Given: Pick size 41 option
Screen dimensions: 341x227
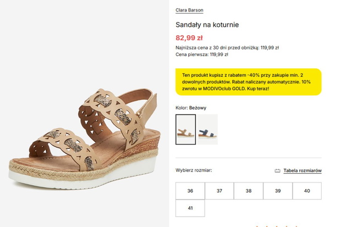Looking at the screenshot, I should click(x=190, y=208).
